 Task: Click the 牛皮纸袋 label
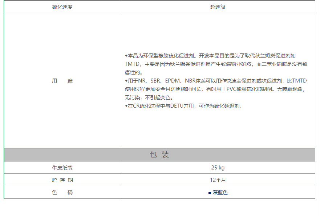(62, 168)
